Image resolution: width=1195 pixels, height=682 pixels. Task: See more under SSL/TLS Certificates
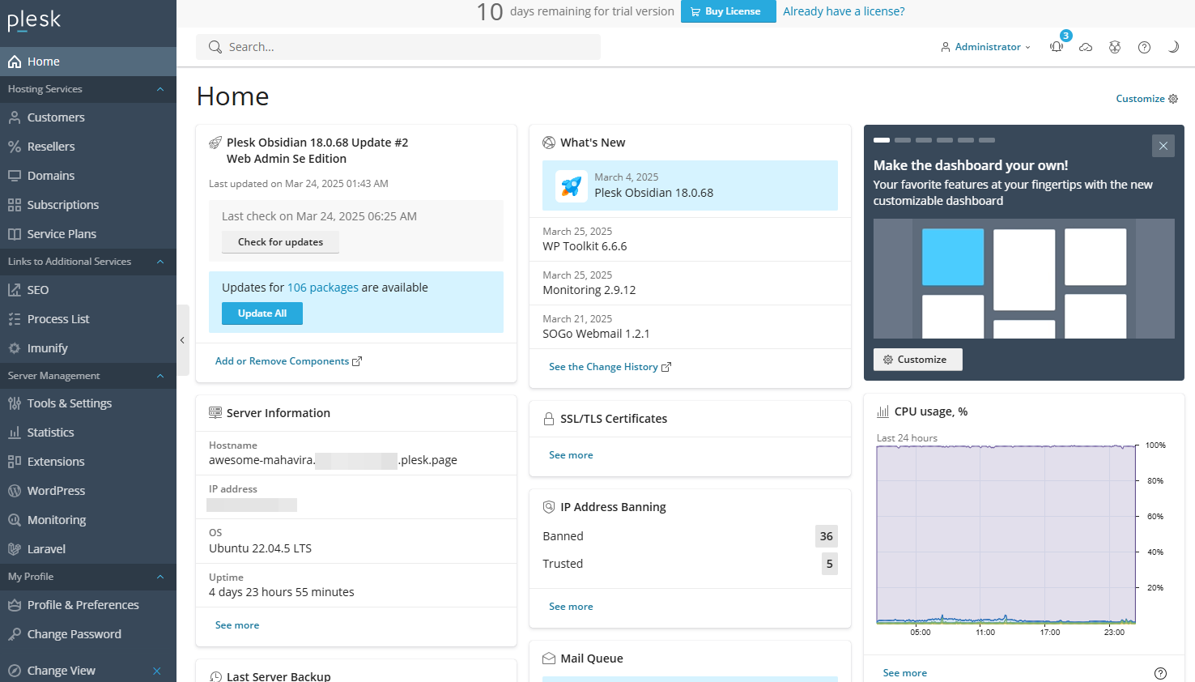coord(571,455)
